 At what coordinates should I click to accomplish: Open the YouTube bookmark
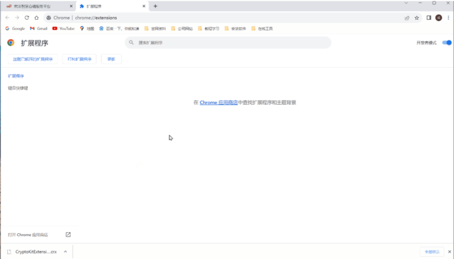64,29
